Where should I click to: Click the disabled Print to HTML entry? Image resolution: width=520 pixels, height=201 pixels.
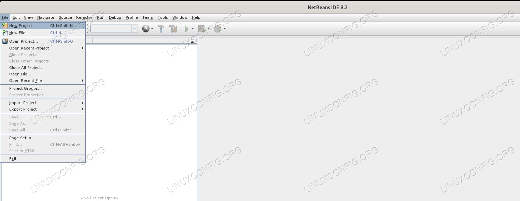click(43, 151)
